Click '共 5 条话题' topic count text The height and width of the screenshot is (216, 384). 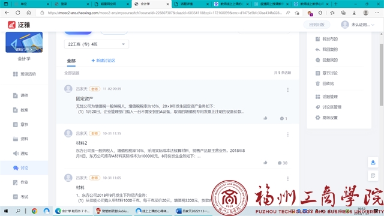[x=283, y=73]
